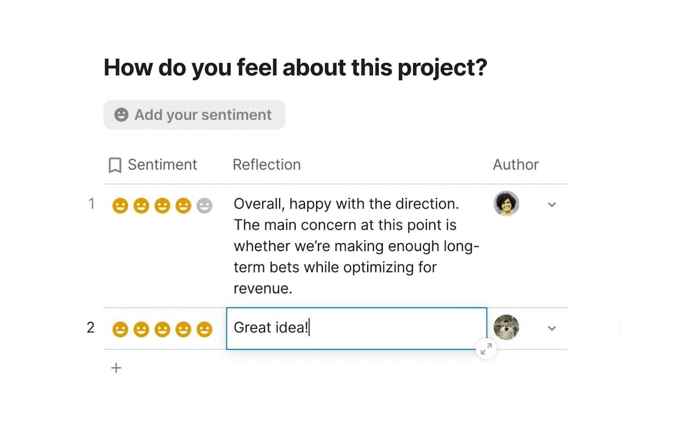Click row 1 author avatar
The width and height of the screenshot is (675, 422).
506,204
